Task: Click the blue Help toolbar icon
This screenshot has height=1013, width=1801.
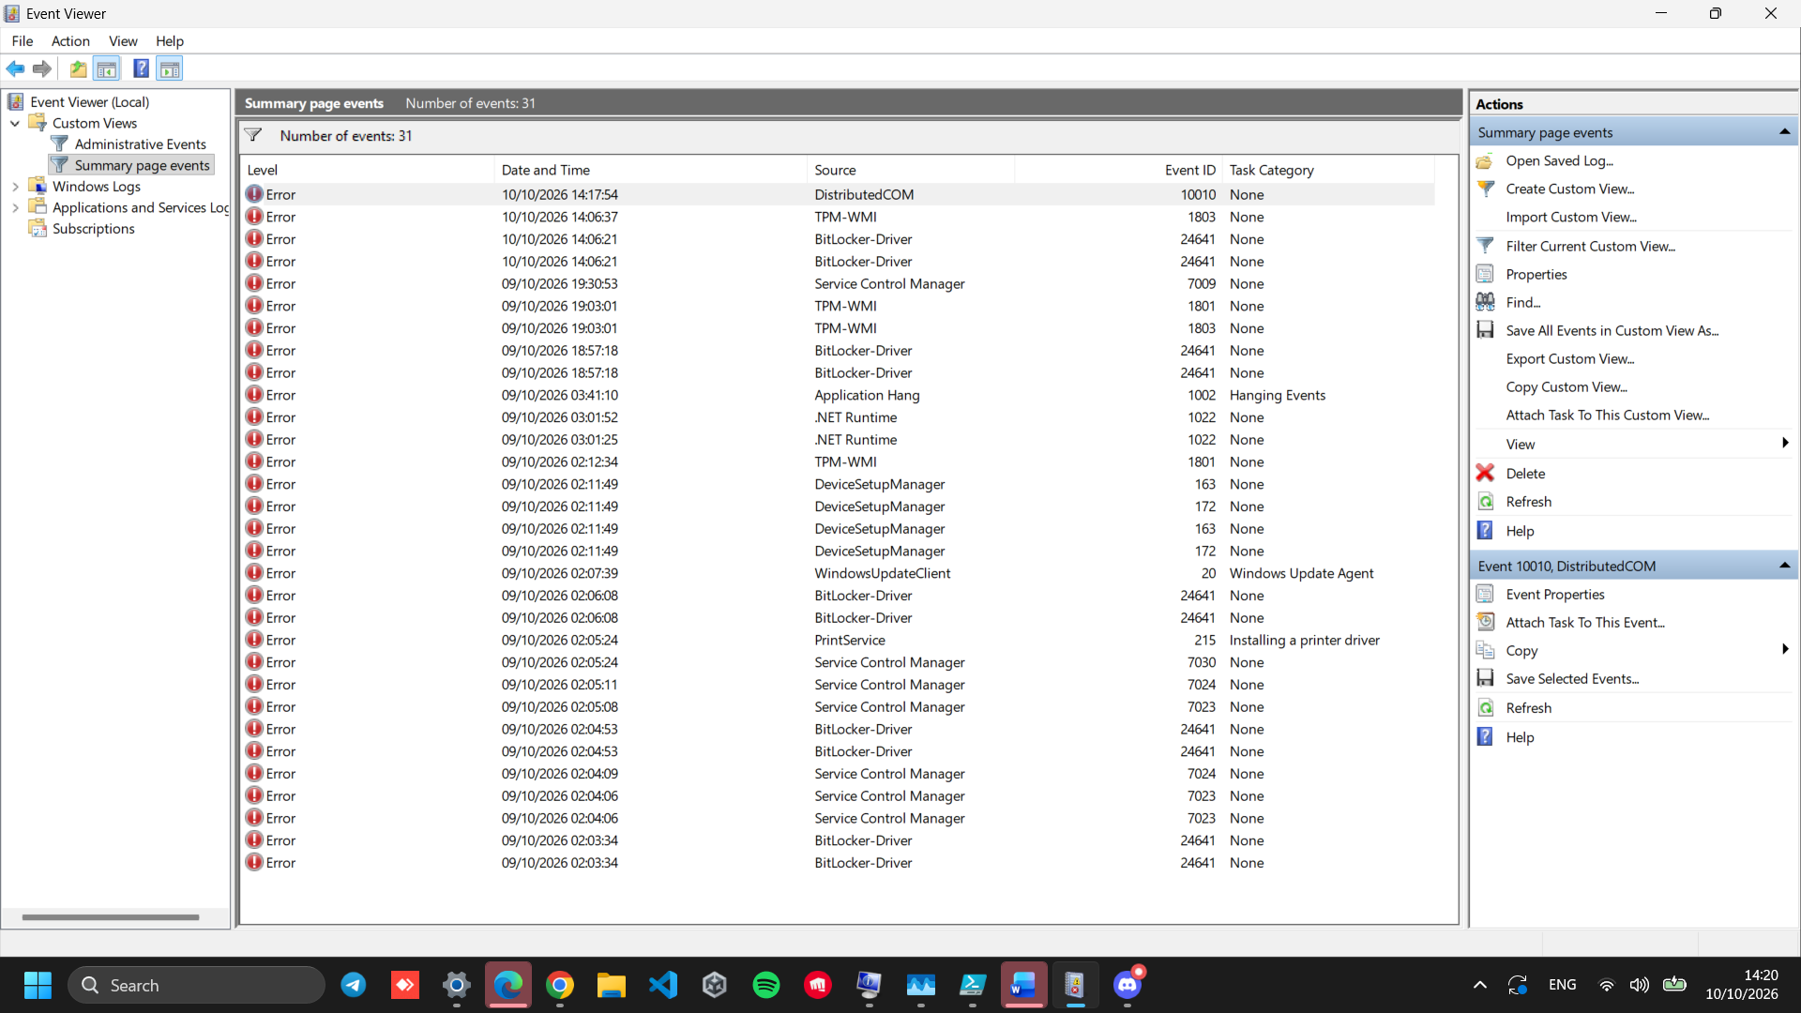Action: click(142, 68)
